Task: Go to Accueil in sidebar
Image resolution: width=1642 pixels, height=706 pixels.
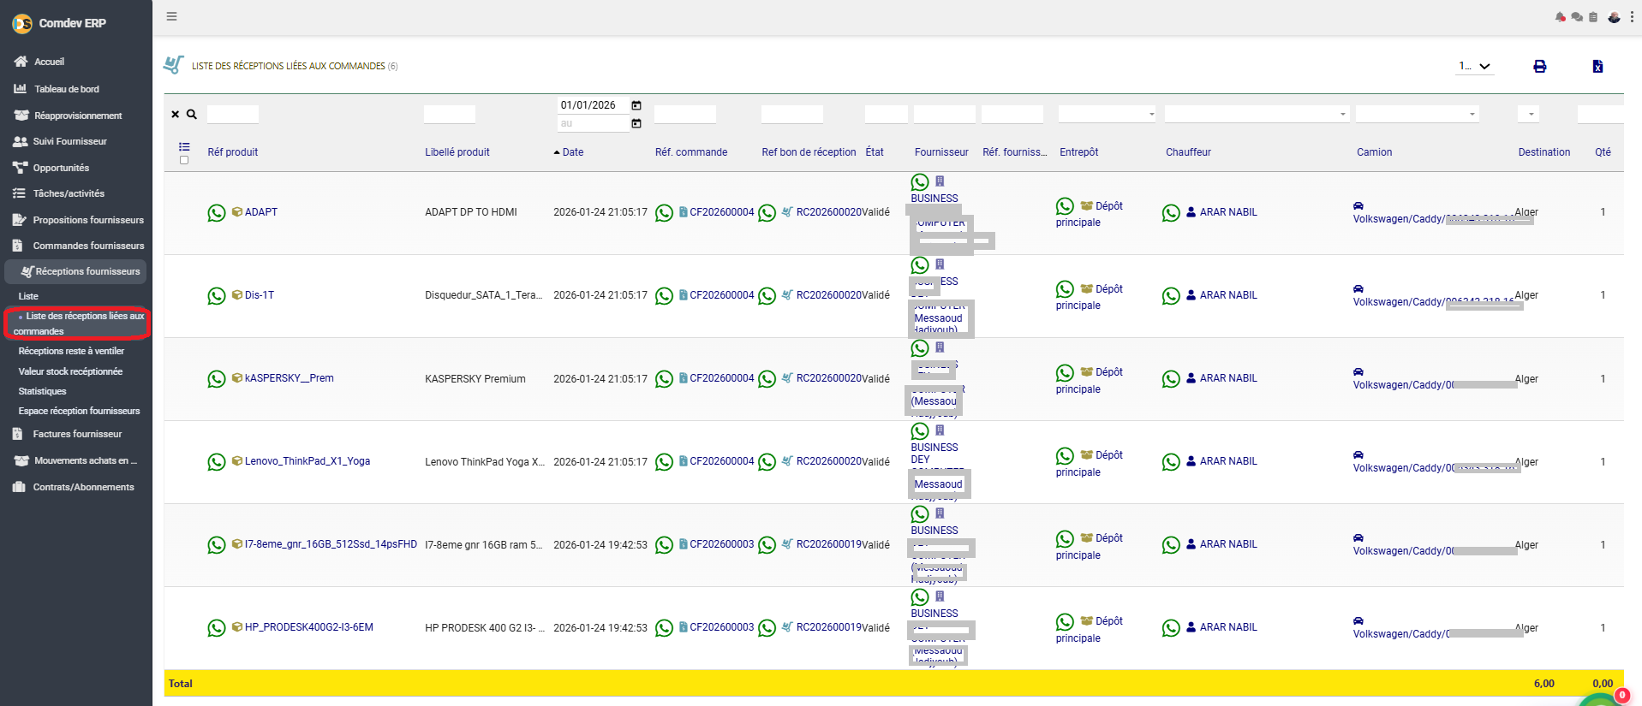Action: click(x=49, y=62)
